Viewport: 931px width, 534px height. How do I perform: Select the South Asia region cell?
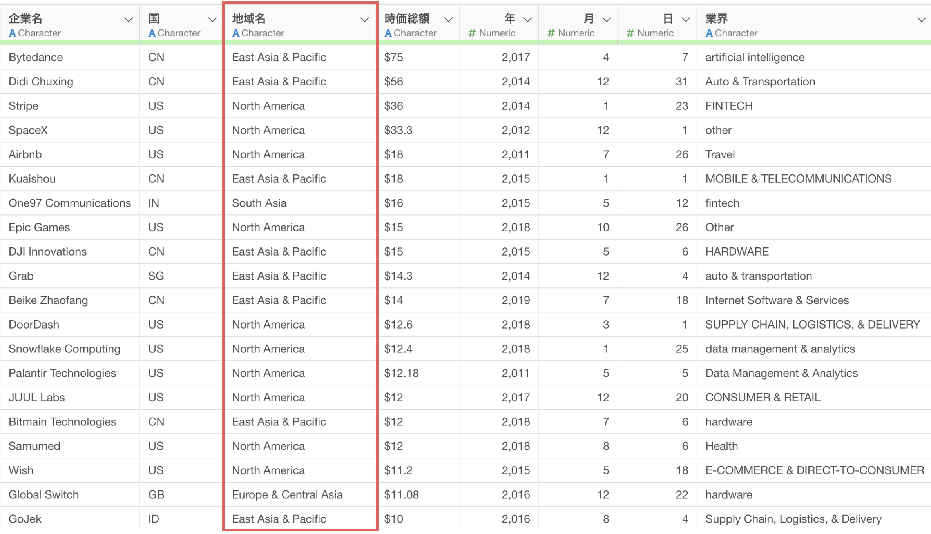(259, 203)
